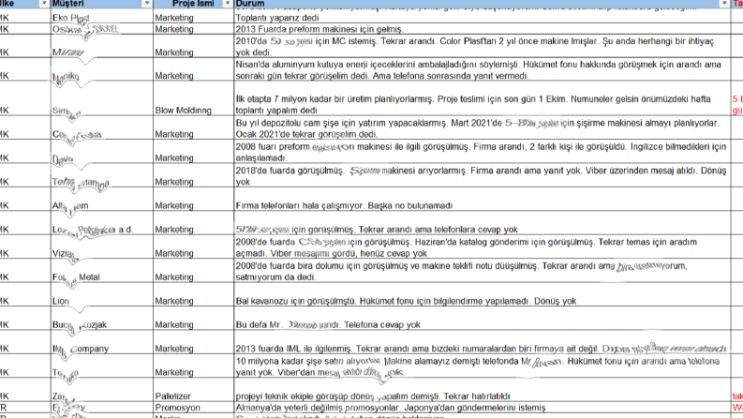
Task: Select the '2013 Fuarda preform makinesi için gelmiş' cell
Action: 483,29
